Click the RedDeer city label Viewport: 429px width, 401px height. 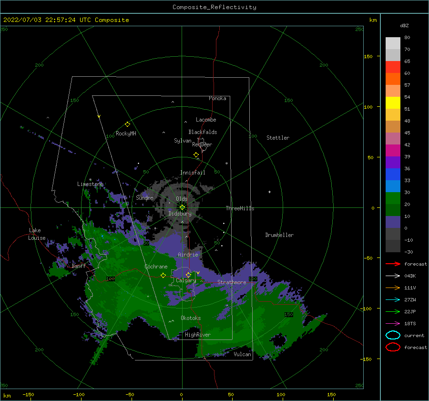pos(202,144)
